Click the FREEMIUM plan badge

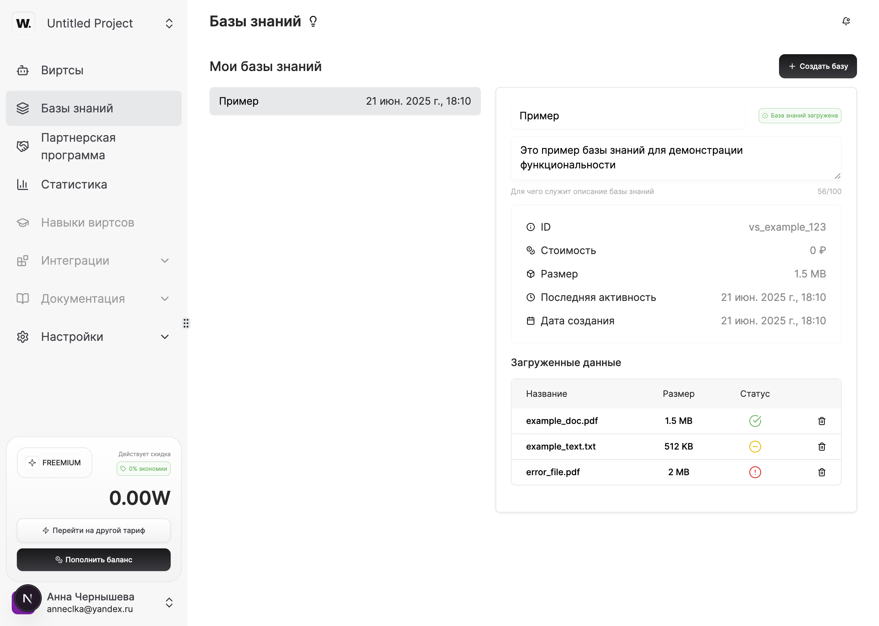pyautogui.click(x=54, y=463)
